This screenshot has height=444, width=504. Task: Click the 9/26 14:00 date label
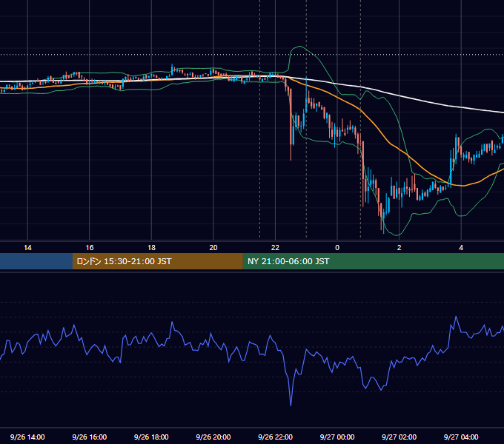(x=27, y=437)
